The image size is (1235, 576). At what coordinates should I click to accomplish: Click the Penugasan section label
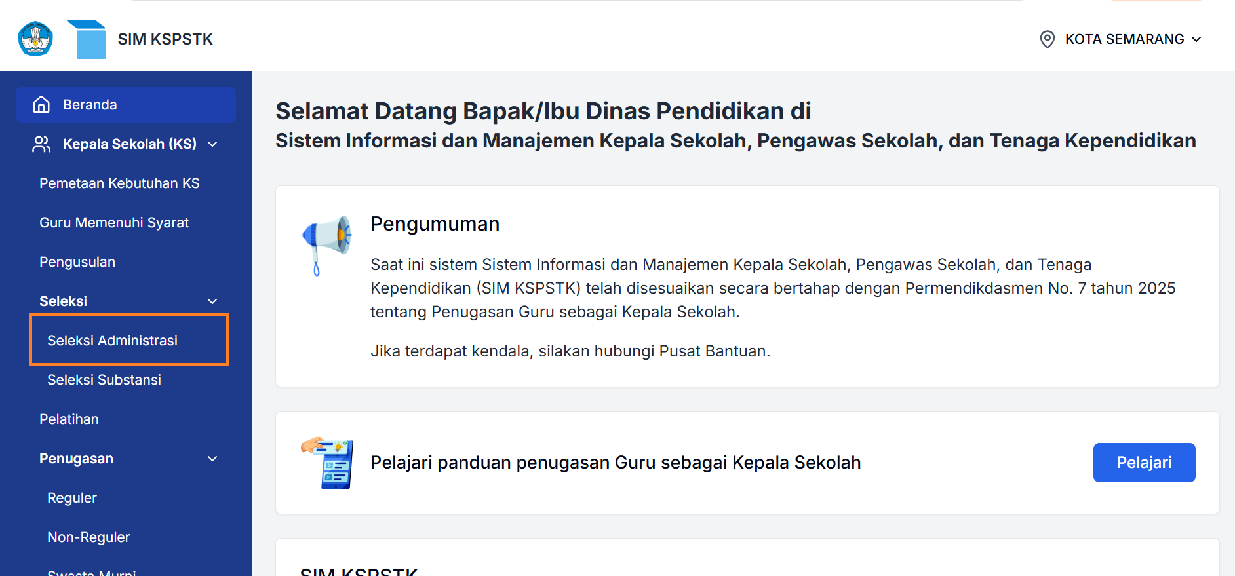76,459
